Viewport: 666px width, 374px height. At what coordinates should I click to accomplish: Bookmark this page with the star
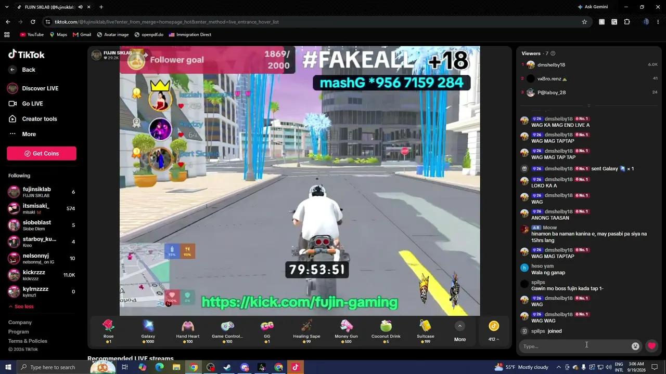point(584,22)
